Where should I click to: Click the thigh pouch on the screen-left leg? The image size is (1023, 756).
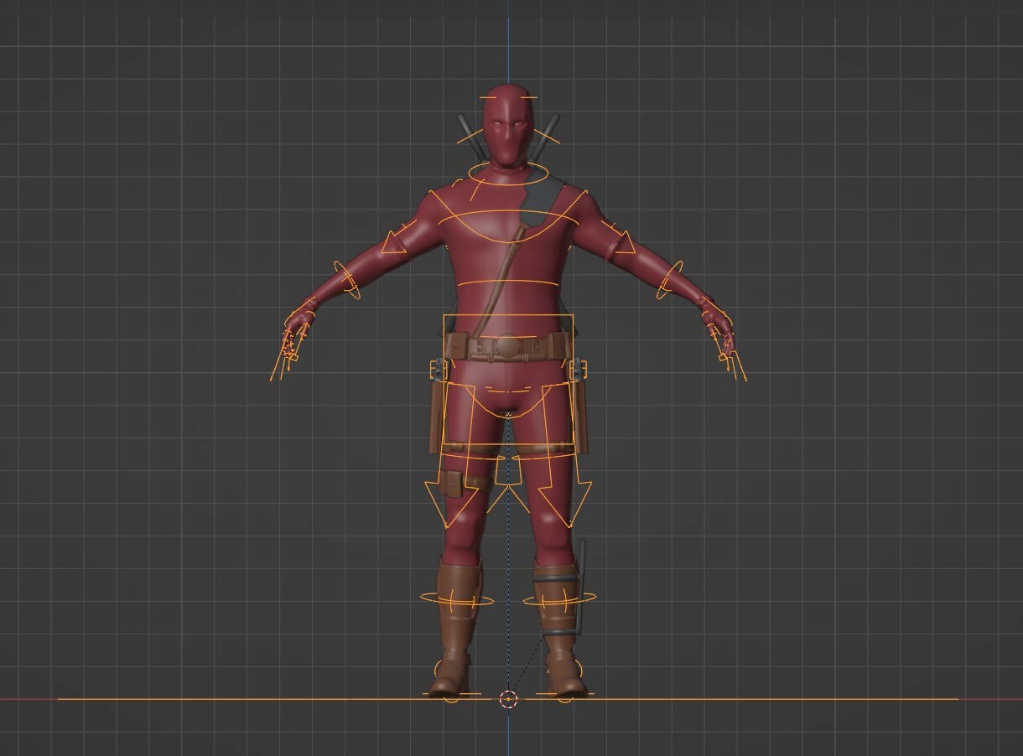click(451, 483)
